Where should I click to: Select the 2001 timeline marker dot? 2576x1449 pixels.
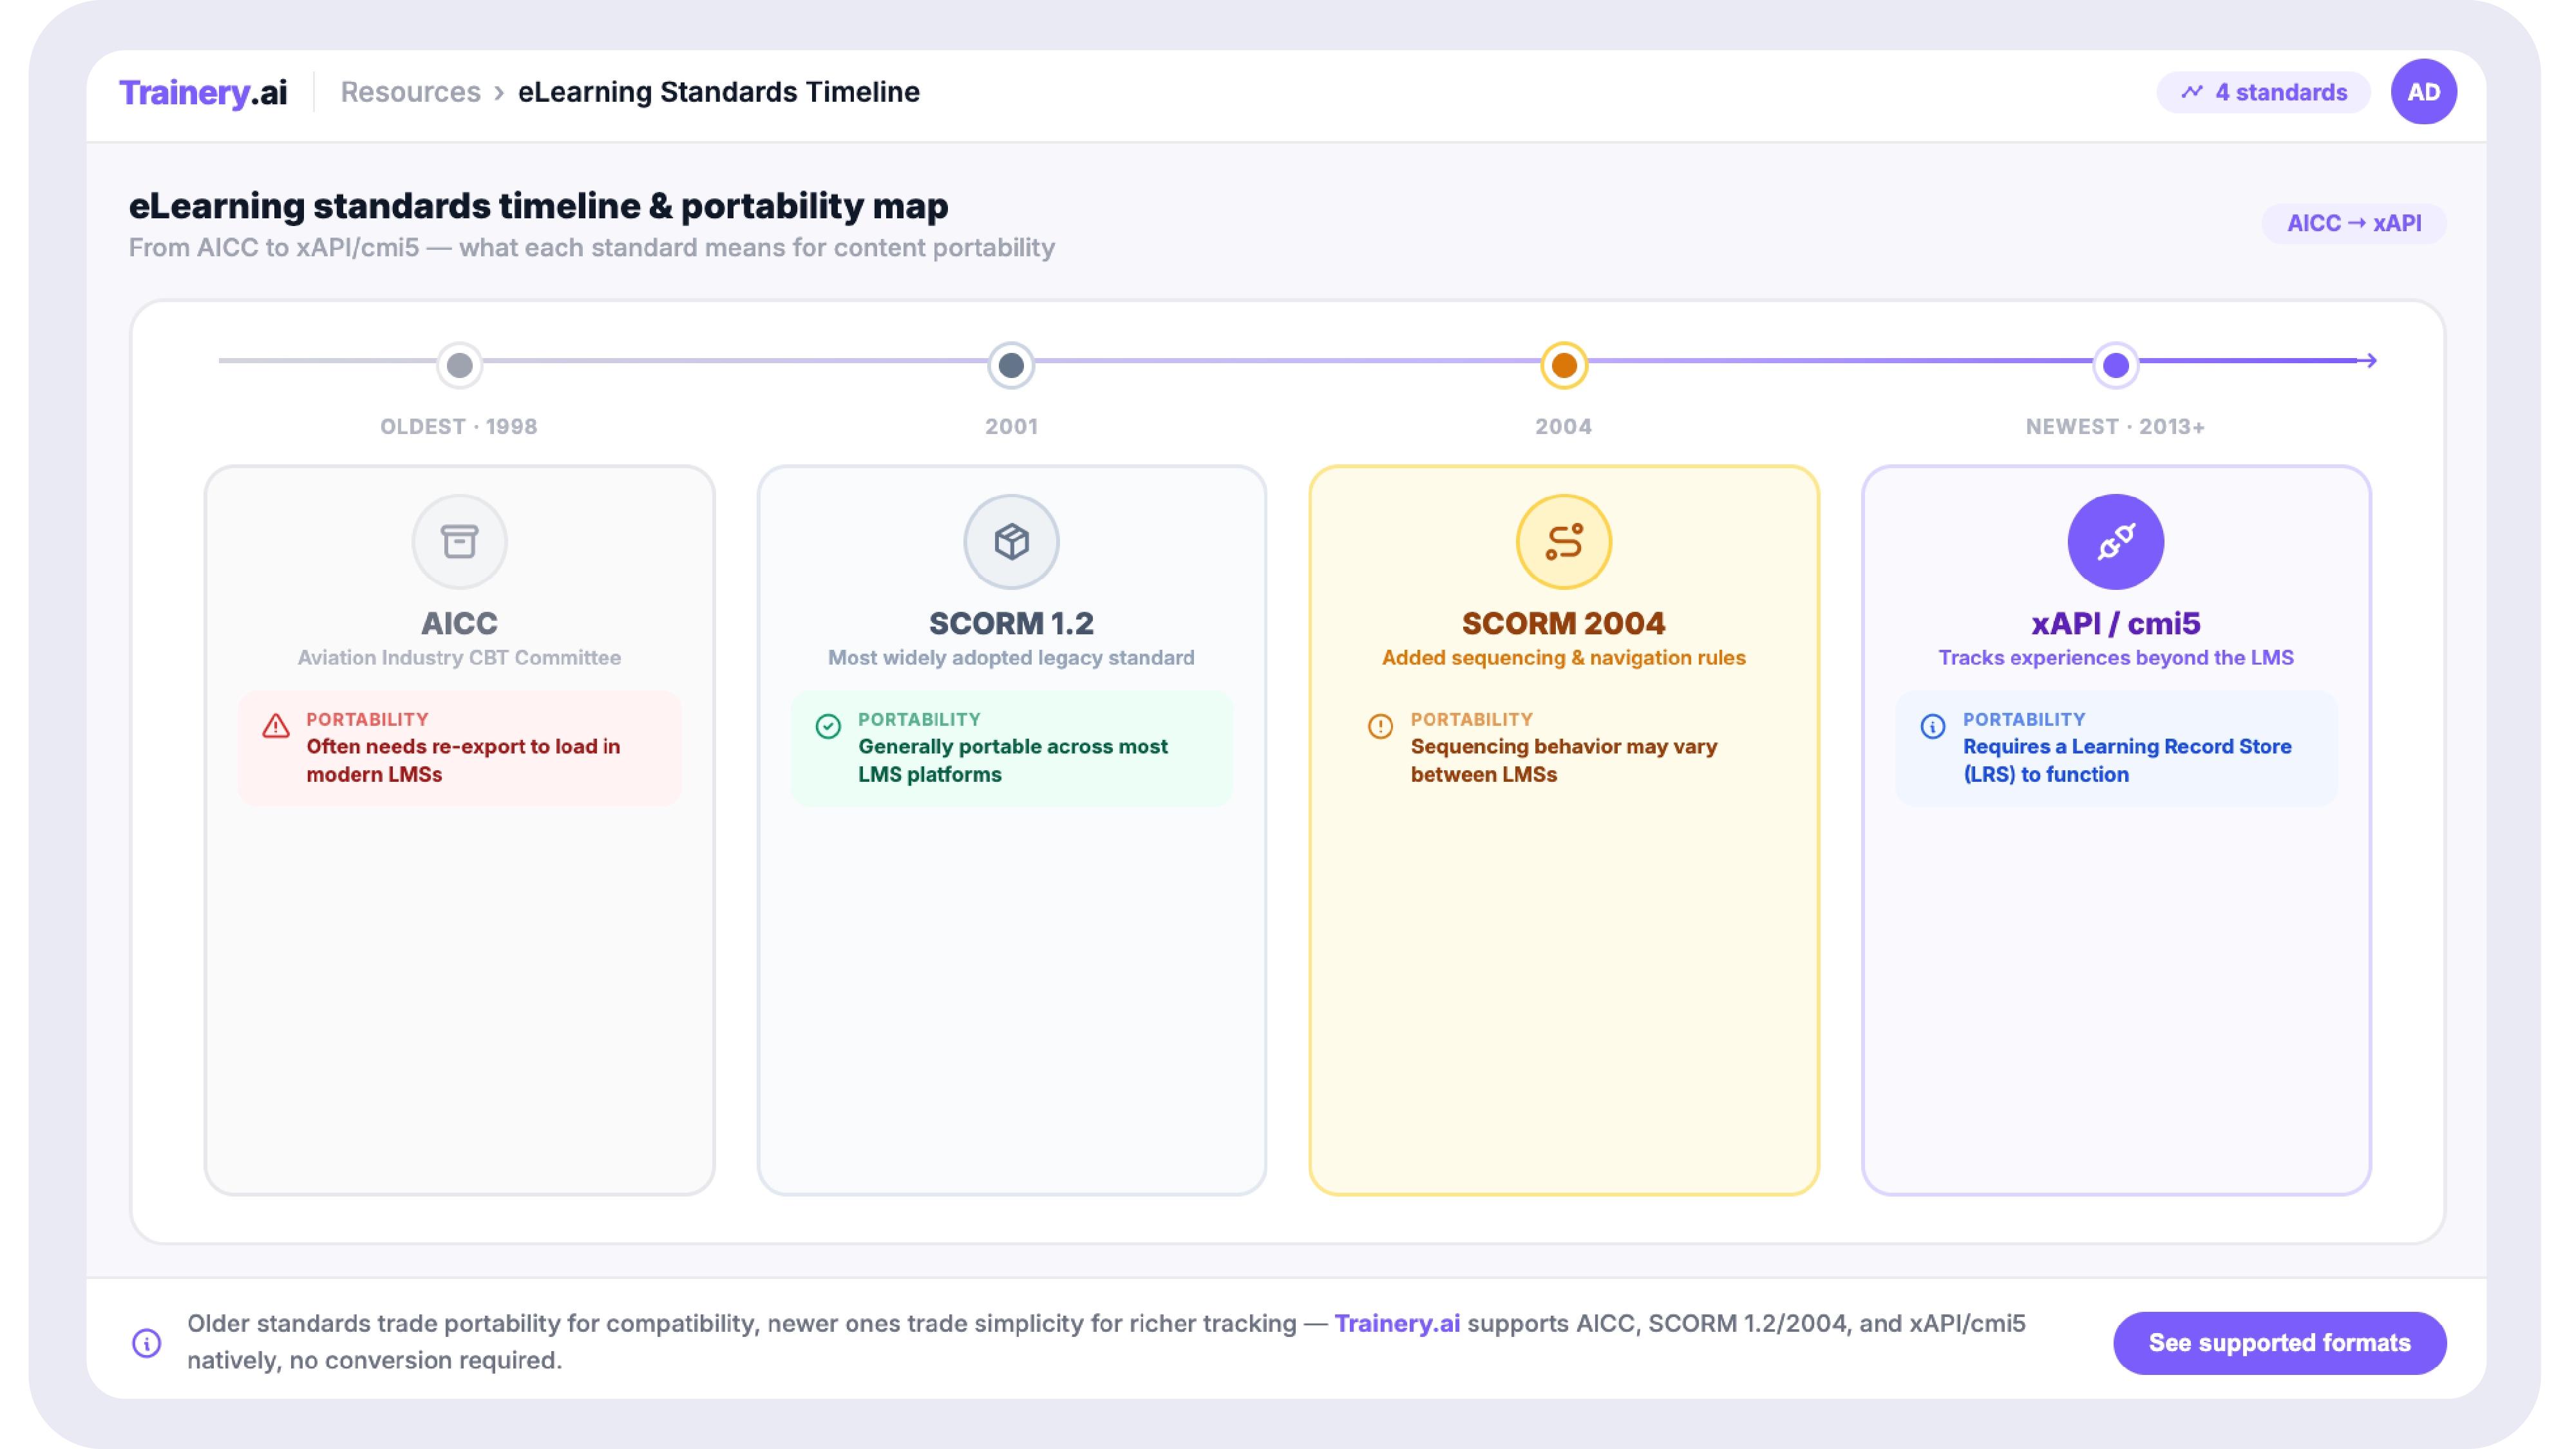[x=1011, y=365]
